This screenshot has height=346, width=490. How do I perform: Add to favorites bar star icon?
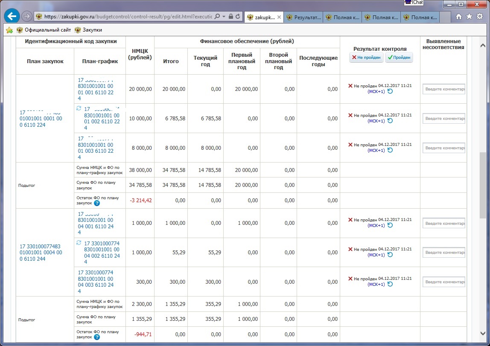(x=9, y=30)
